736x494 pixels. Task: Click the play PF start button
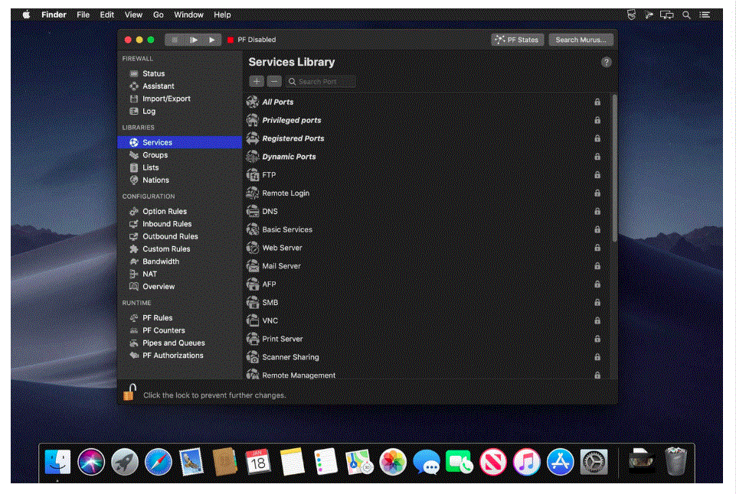coord(211,40)
